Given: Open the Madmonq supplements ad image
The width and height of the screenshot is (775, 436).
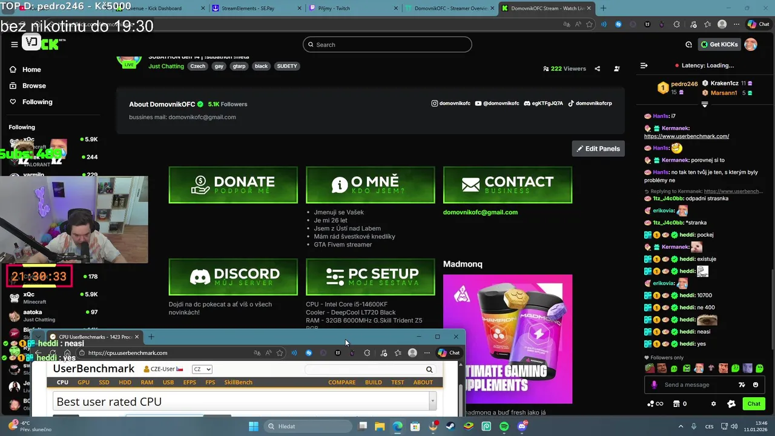Looking at the screenshot, I should click(507, 339).
